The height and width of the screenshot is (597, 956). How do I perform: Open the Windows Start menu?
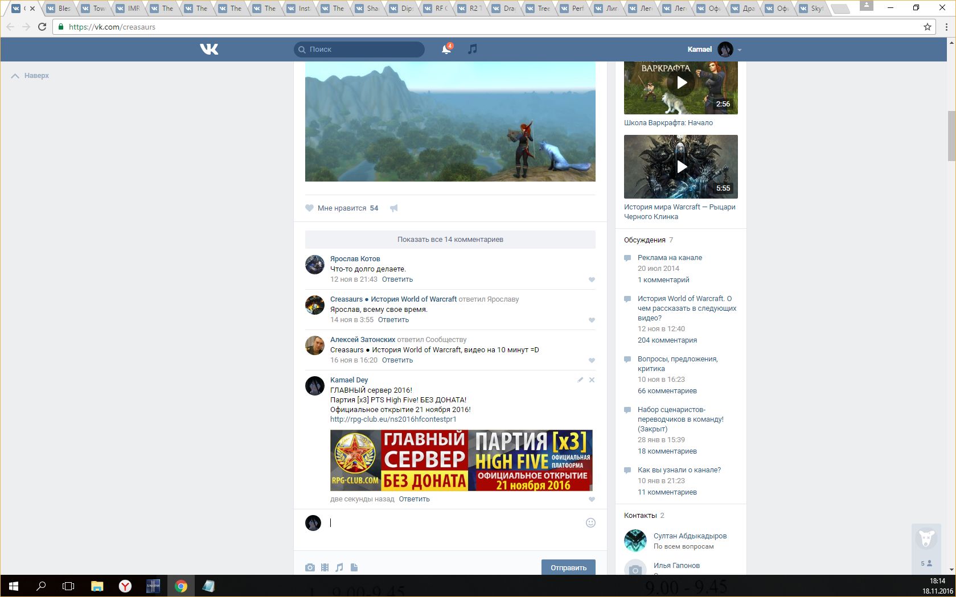pos(14,586)
